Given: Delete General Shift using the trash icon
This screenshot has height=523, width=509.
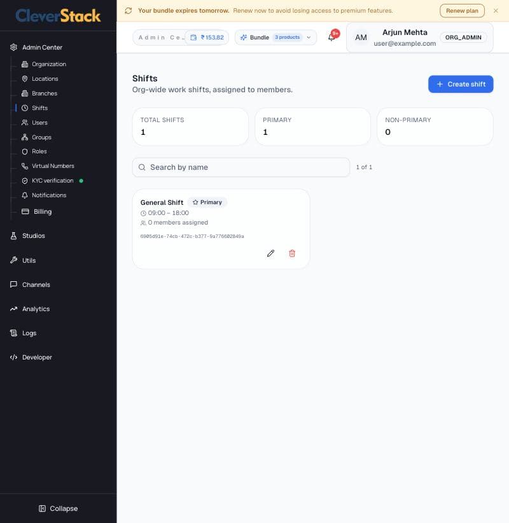Looking at the screenshot, I should pyautogui.click(x=292, y=253).
